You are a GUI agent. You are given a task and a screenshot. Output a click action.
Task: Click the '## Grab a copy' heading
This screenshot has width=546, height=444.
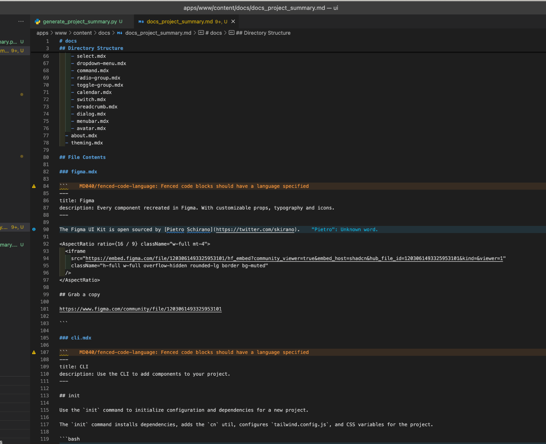[x=80, y=295]
